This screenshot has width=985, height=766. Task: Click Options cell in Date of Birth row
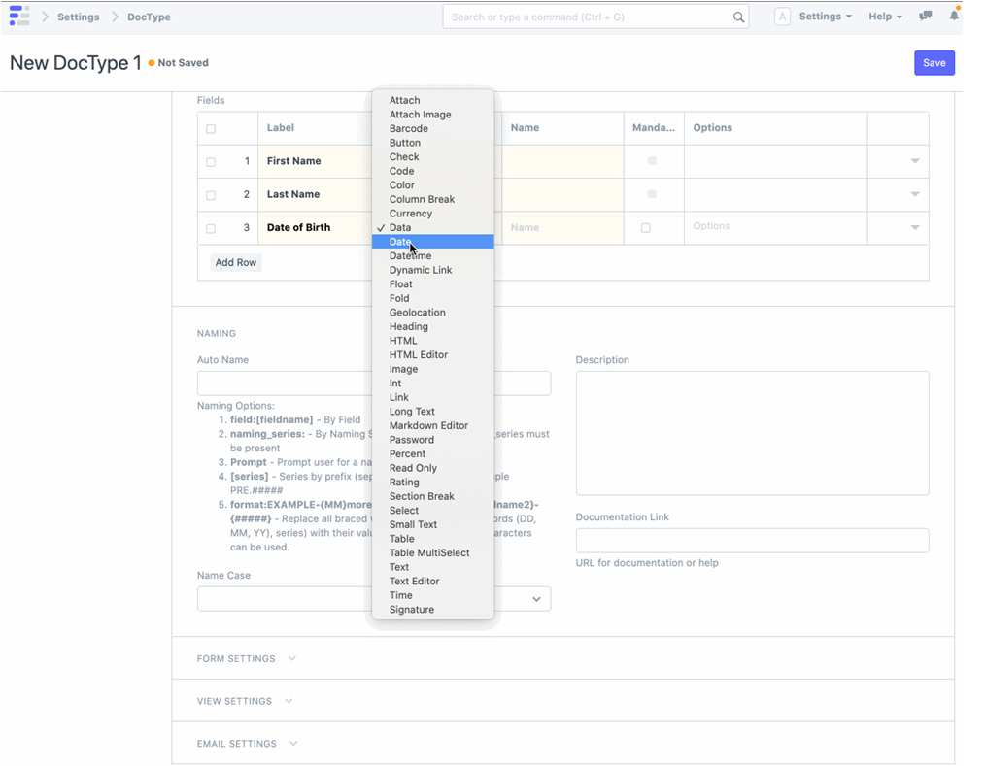(x=776, y=228)
